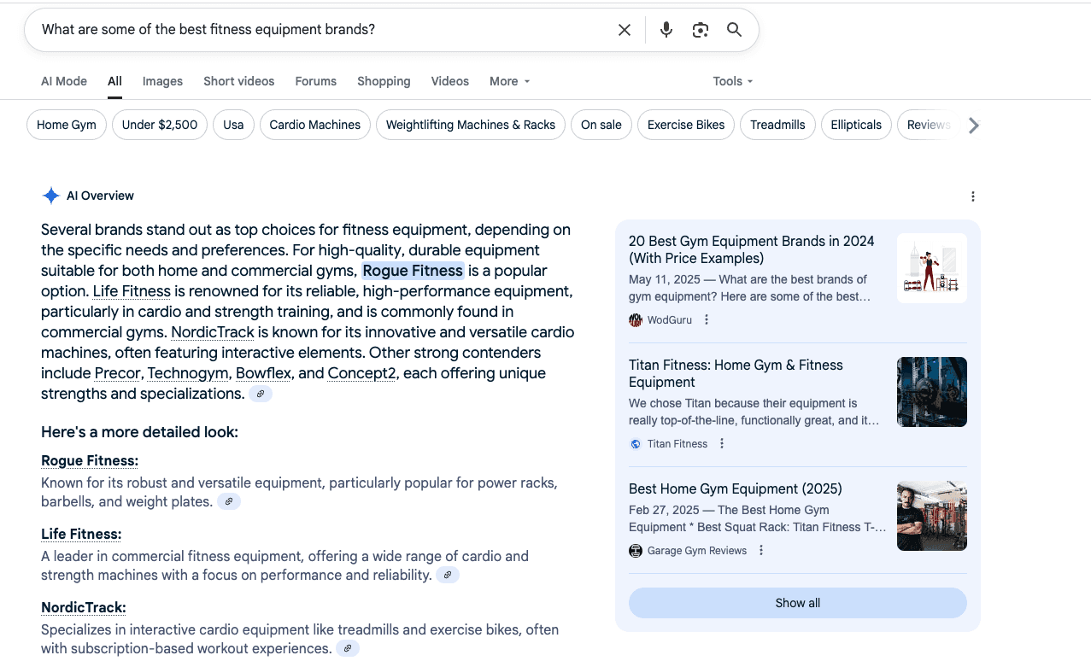Switch to the Shopping tab
Image resolution: width=1091 pixels, height=661 pixels.
pyautogui.click(x=384, y=81)
